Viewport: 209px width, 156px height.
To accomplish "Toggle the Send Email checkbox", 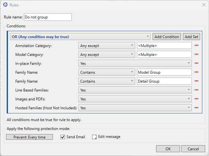I will pyautogui.click(x=63, y=137).
